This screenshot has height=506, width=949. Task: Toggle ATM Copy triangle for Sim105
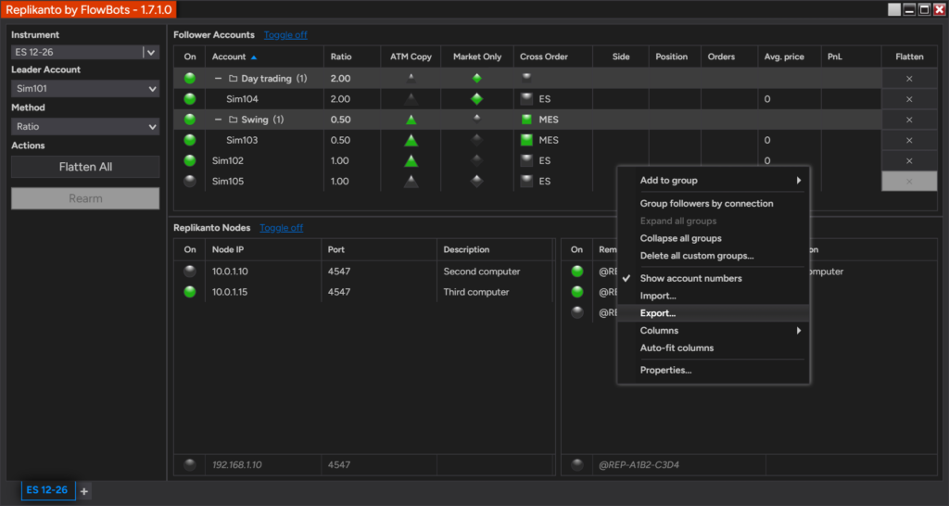411,182
